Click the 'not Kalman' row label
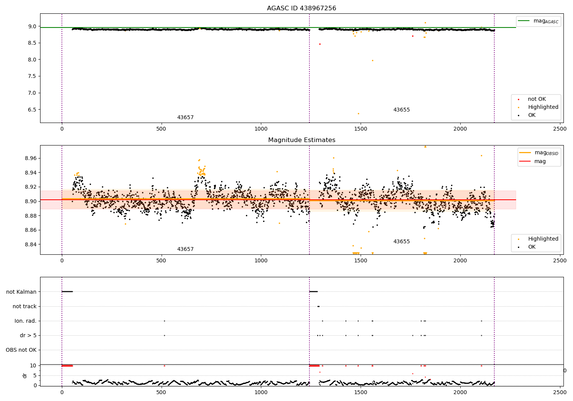Image resolution: width=573 pixels, height=401 pixels. 21,292
